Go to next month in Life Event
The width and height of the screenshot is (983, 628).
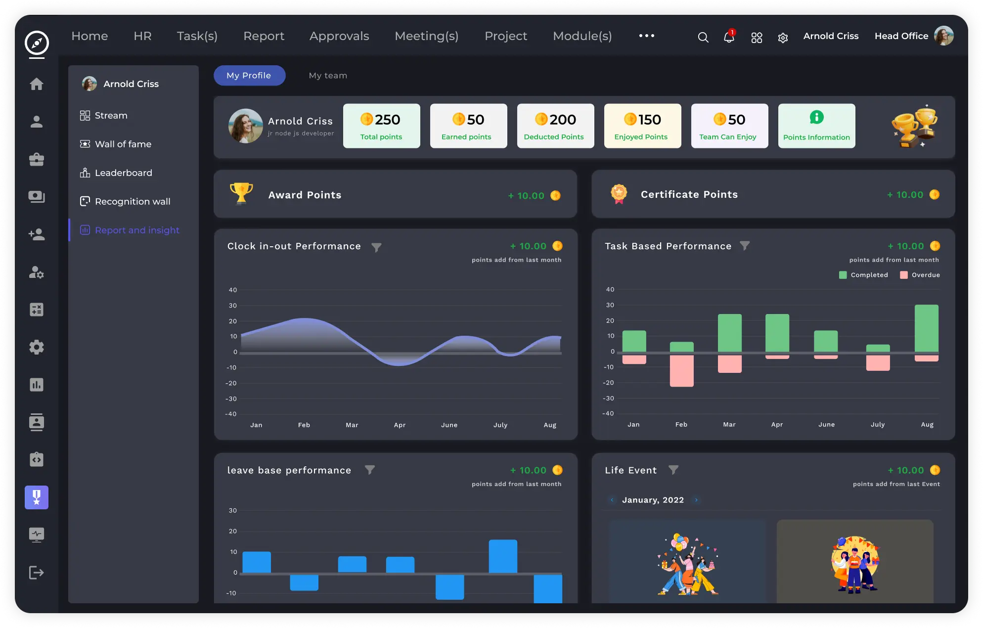point(696,500)
